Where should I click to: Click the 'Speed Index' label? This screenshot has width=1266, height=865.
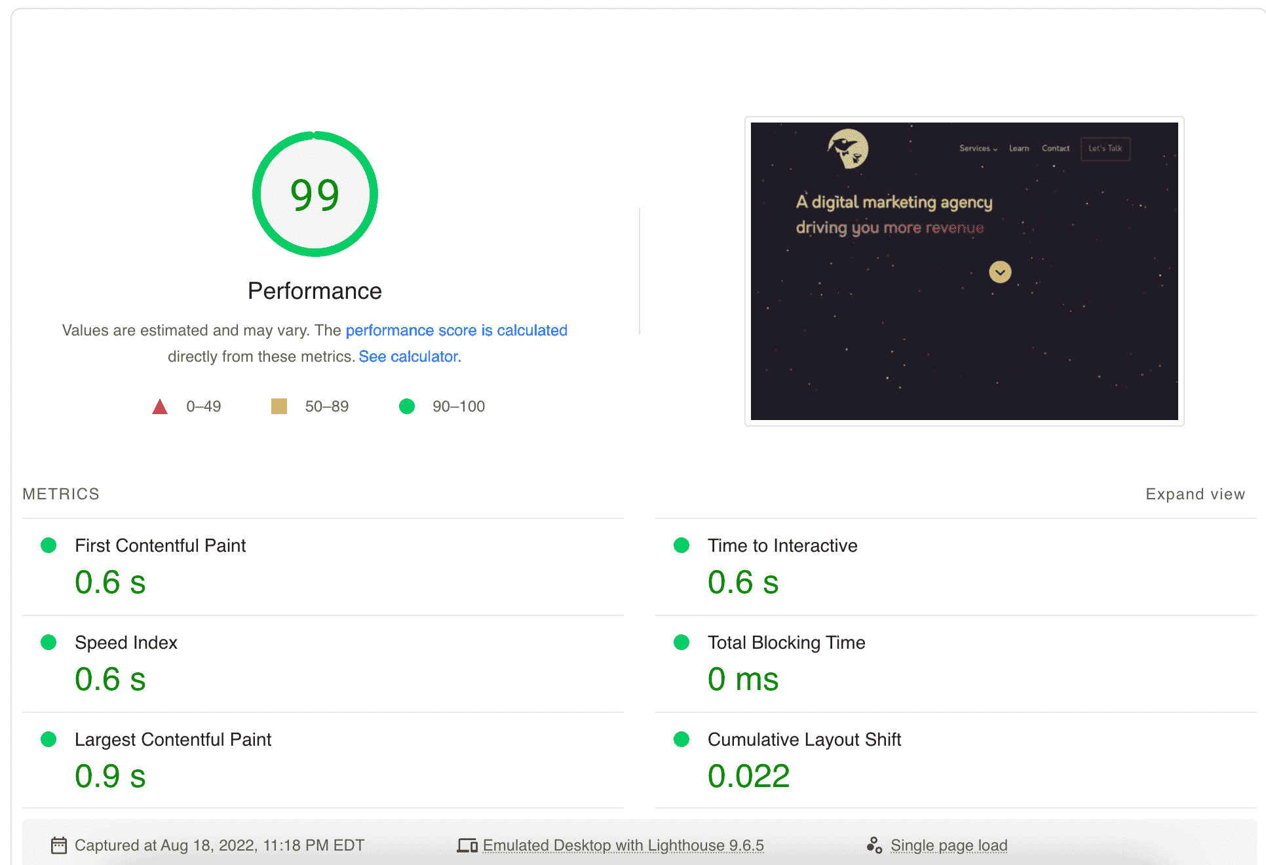click(x=126, y=642)
